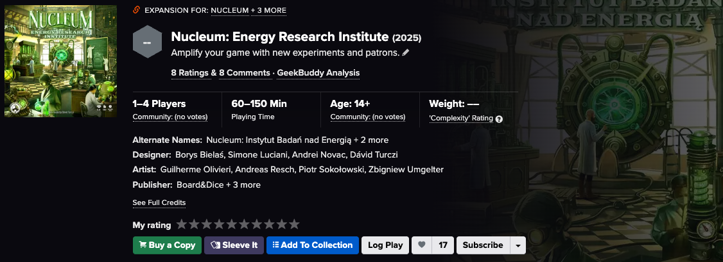Screen dimensions: 723x262
Task: Open the 8 Comments link
Action: click(x=245, y=72)
